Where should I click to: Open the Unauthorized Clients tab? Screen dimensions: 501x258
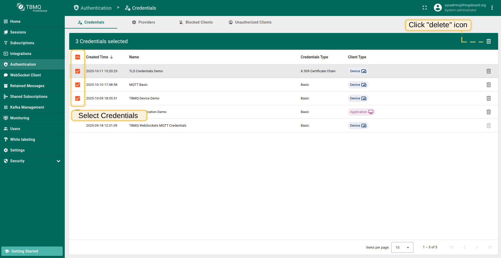pyautogui.click(x=250, y=22)
